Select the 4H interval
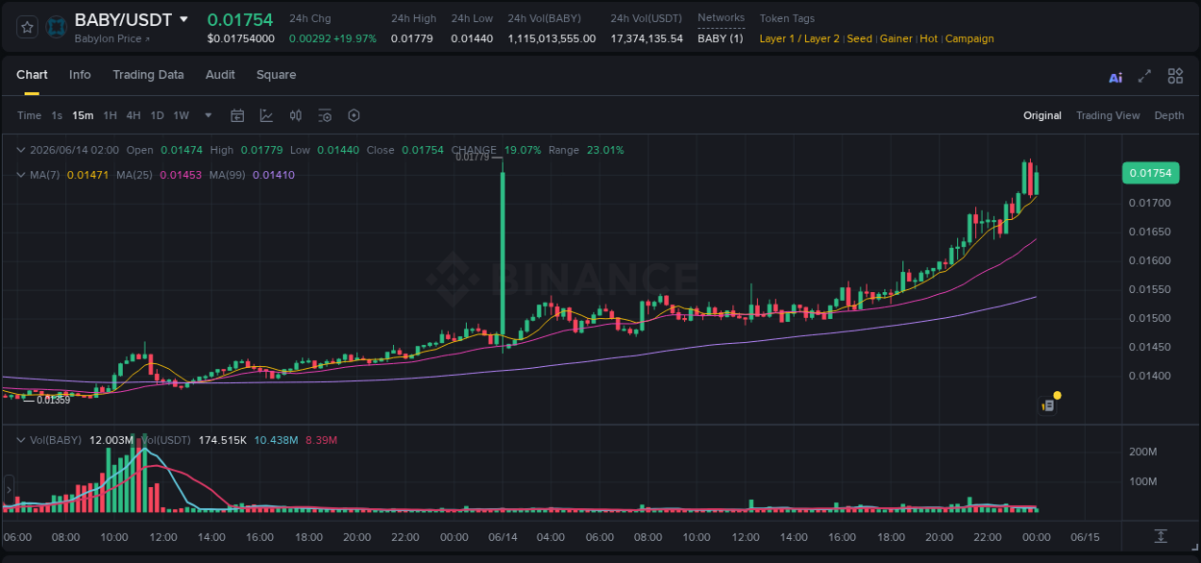Screen dimensions: 1201x563 pos(134,115)
